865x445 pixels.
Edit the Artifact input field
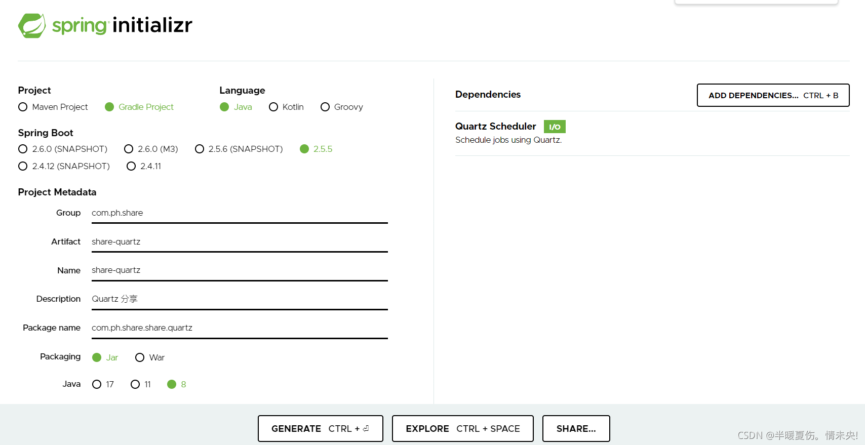click(x=240, y=242)
